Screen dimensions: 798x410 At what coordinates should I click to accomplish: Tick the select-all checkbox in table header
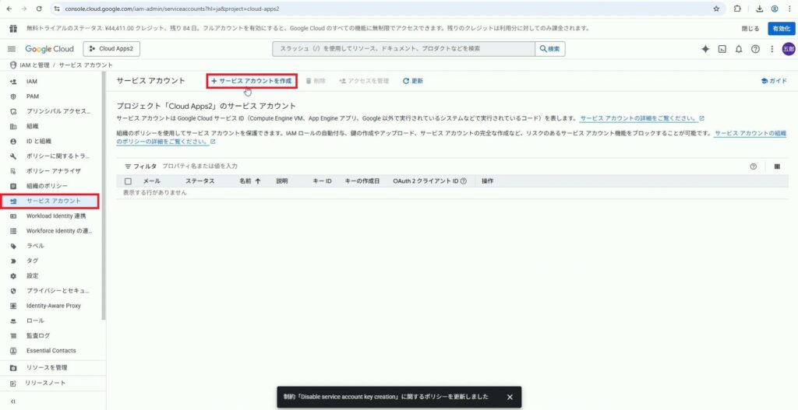point(129,181)
